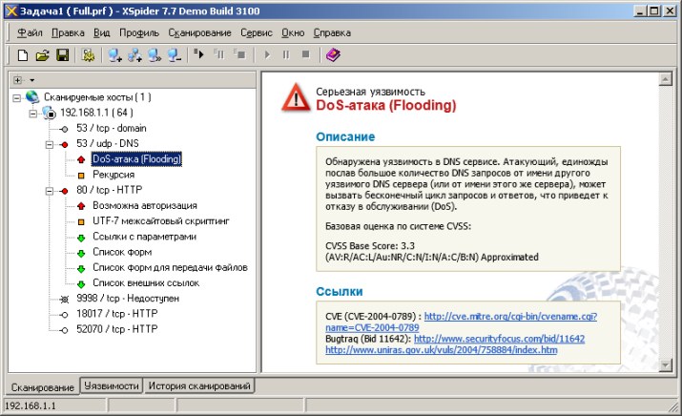The image size is (682, 416).
Task: Click the host icon next to 192.168.1.1
Action: coord(50,113)
